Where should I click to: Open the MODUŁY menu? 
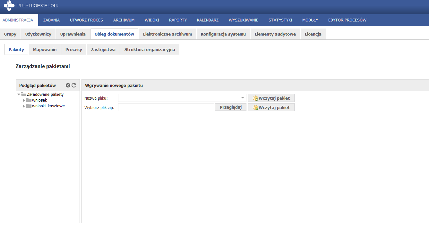(310, 20)
